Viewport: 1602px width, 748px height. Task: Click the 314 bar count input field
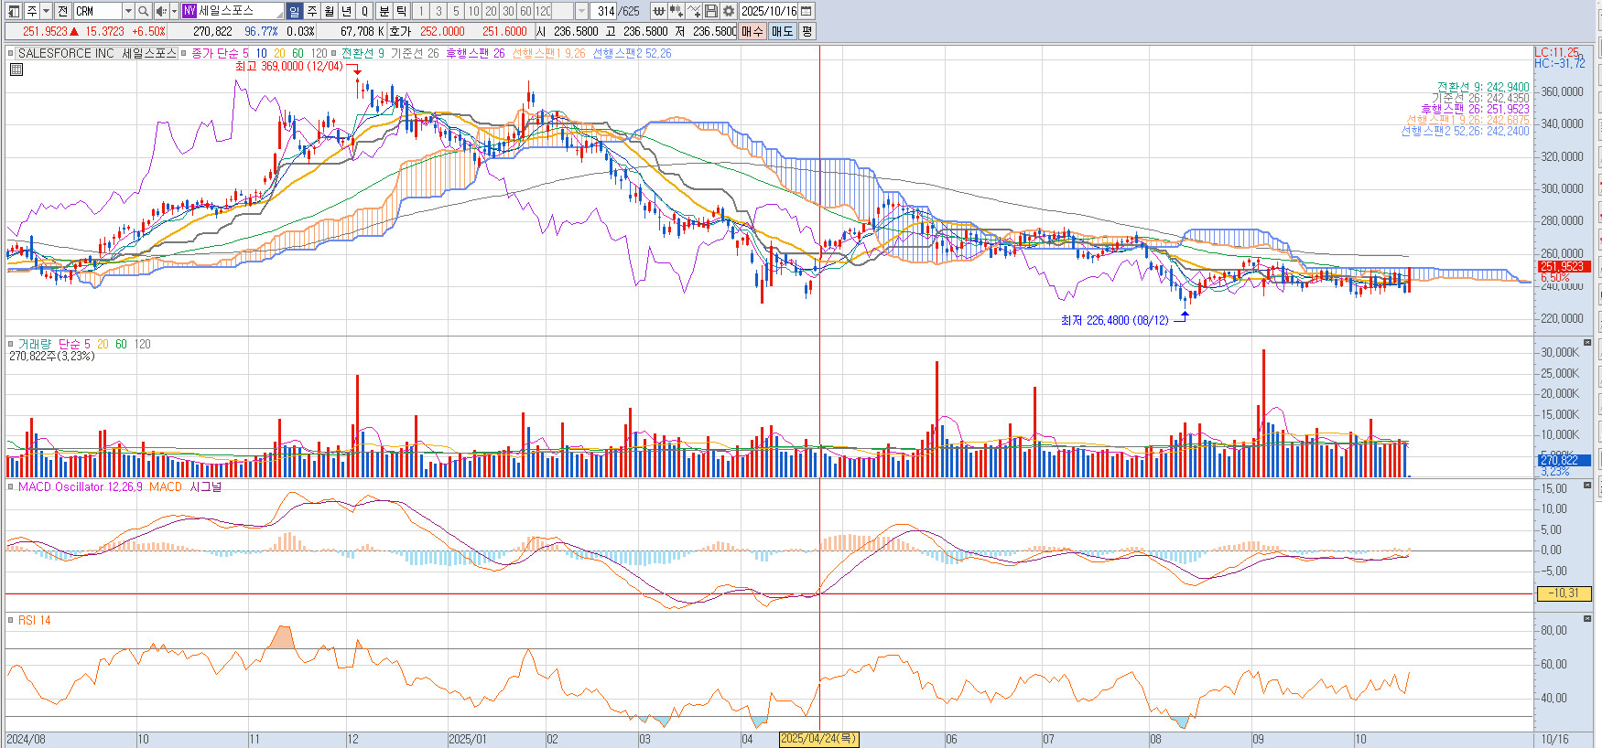(605, 11)
